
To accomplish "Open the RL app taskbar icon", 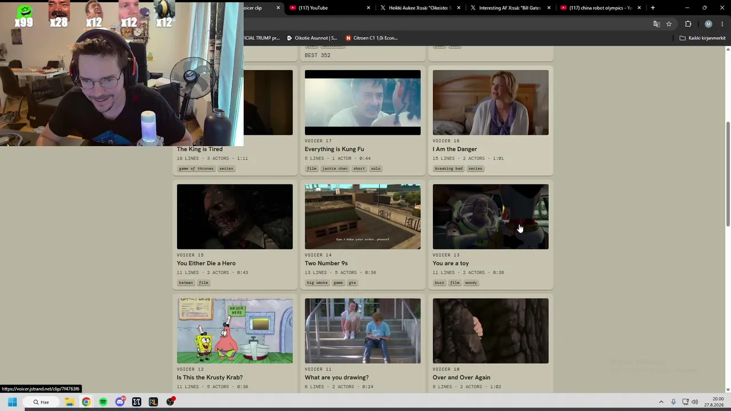I will coord(153,402).
